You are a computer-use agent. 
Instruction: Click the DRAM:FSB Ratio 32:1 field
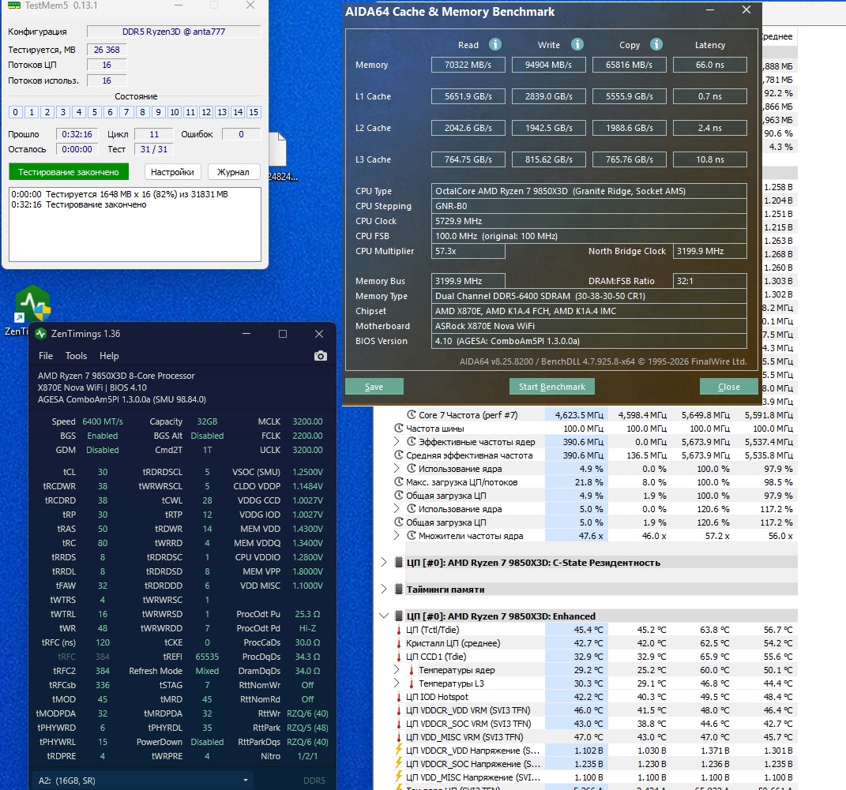710,281
